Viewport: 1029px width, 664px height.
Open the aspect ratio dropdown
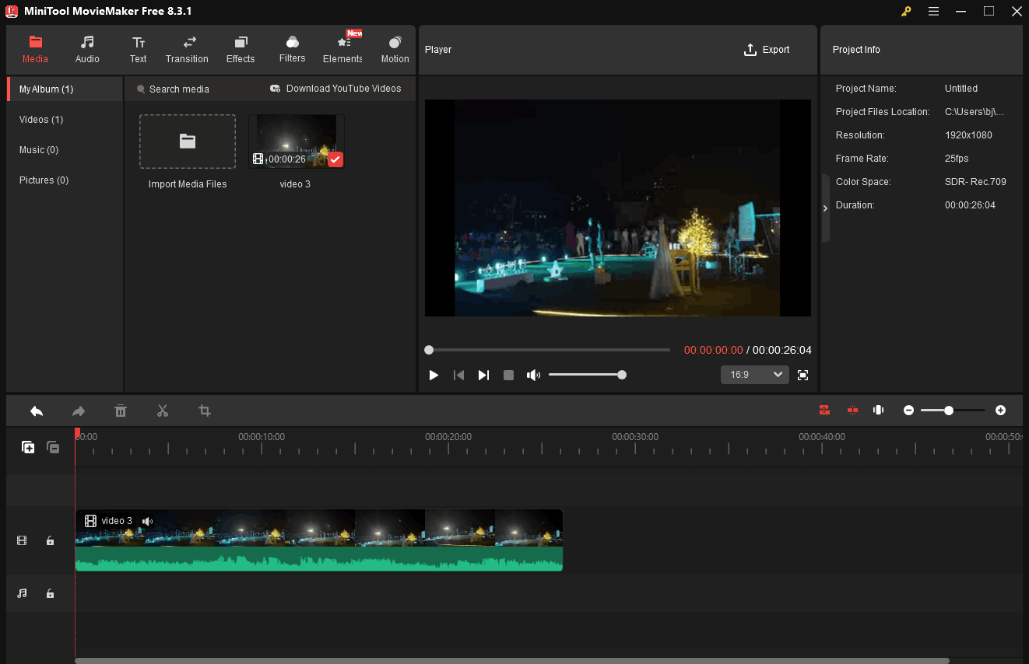pos(754,375)
